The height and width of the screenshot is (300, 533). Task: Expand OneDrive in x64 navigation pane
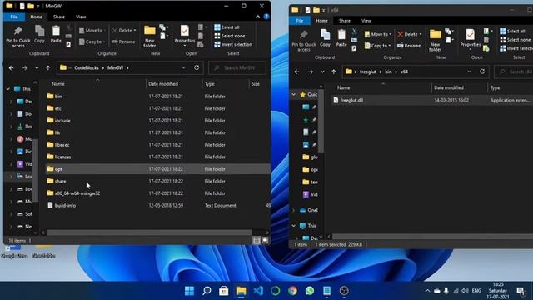pos(294,210)
